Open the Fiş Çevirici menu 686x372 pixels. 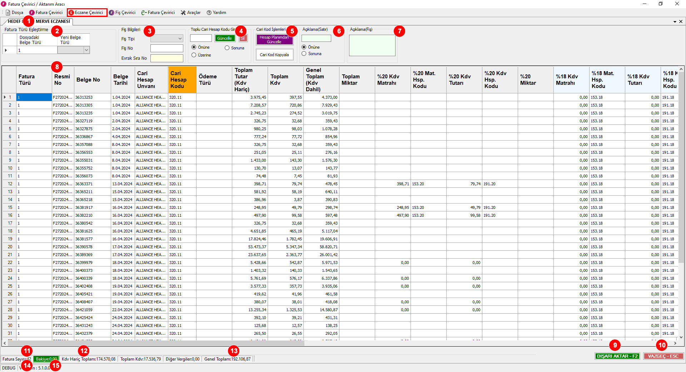[x=122, y=13]
